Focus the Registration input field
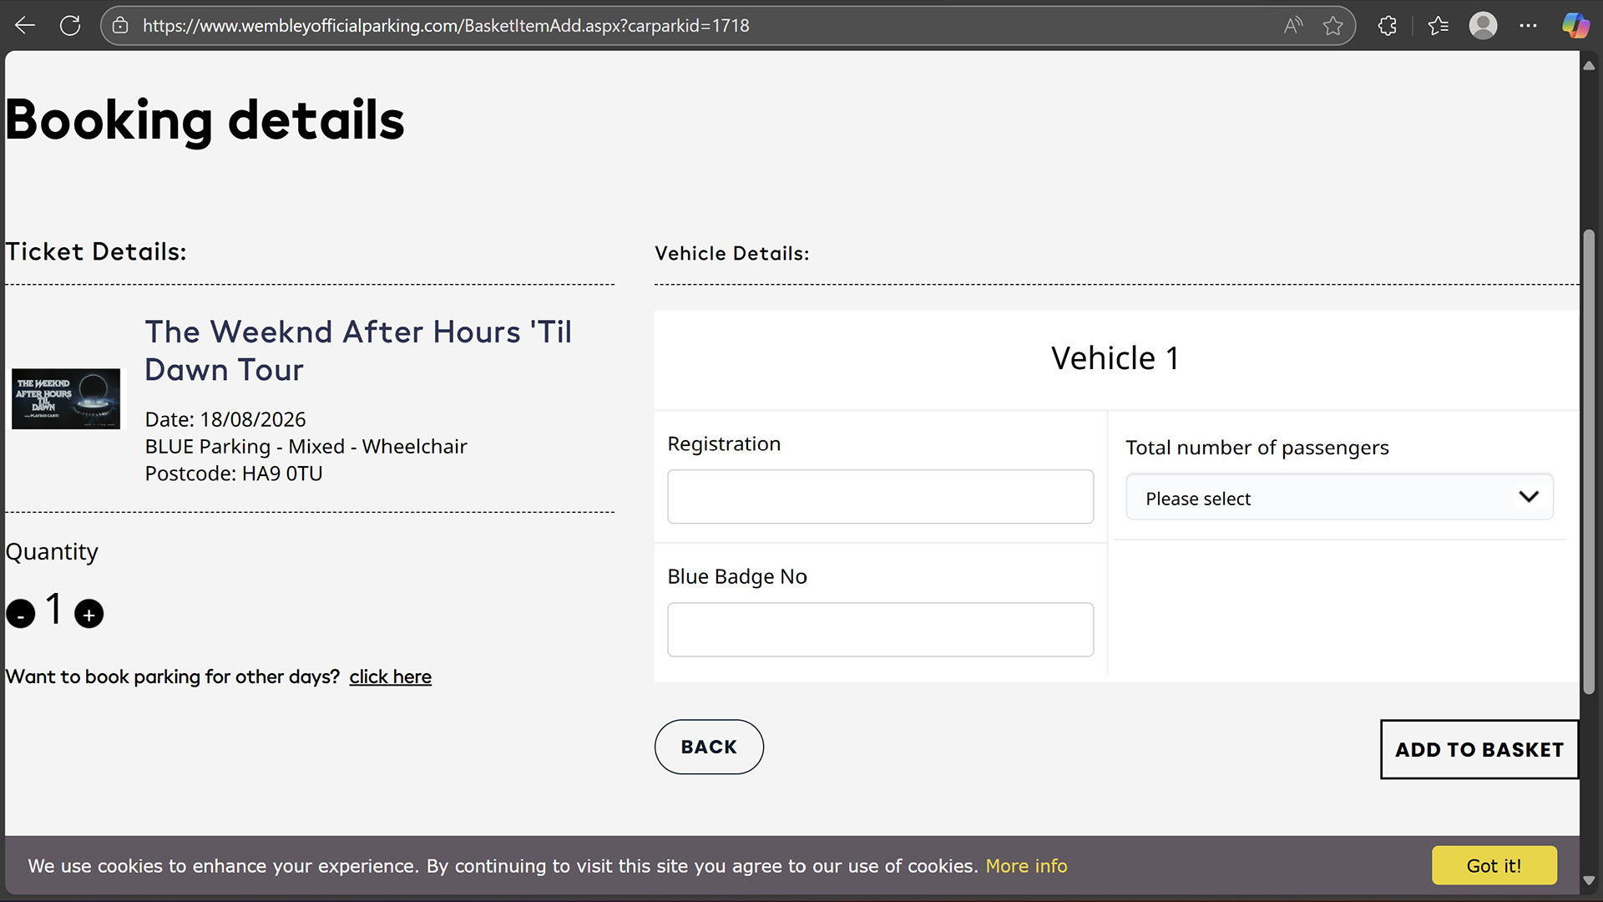Screen dimensions: 1603x902 point(880,497)
